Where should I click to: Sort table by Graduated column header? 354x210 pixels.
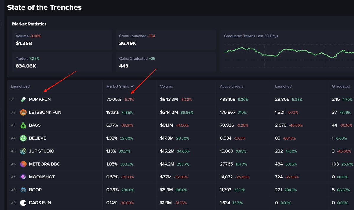[341, 87]
